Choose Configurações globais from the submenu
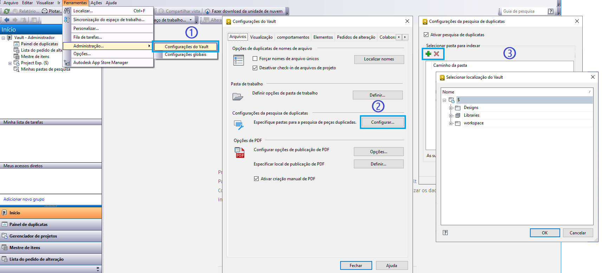The image size is (602, 273). coord(186,54)
